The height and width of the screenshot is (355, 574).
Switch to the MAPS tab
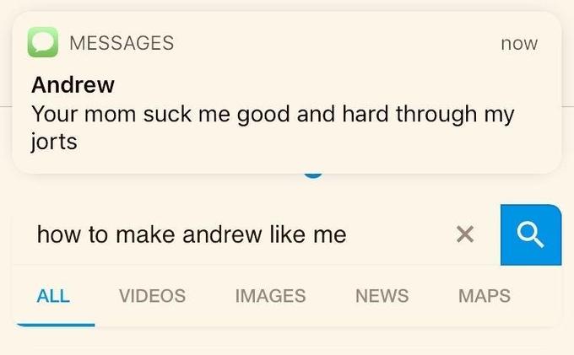[x=485, y=296]
